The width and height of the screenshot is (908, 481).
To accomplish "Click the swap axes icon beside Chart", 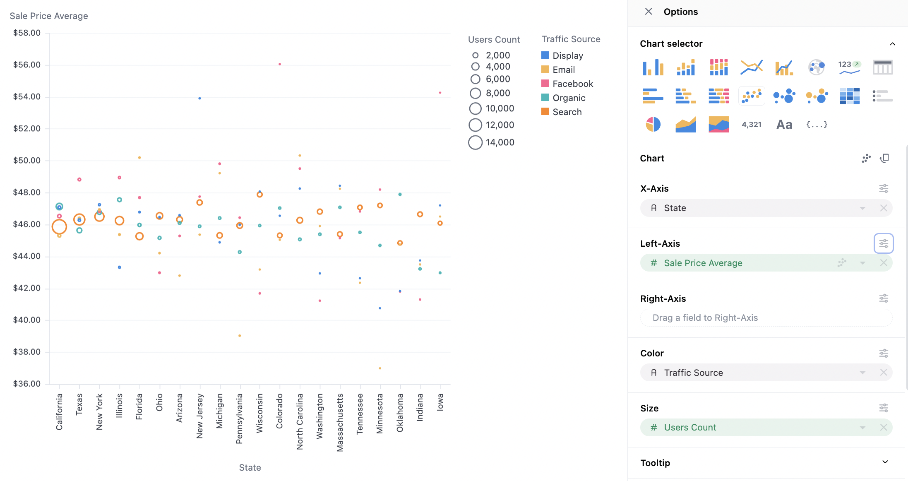I will click(x=884, y=158).
